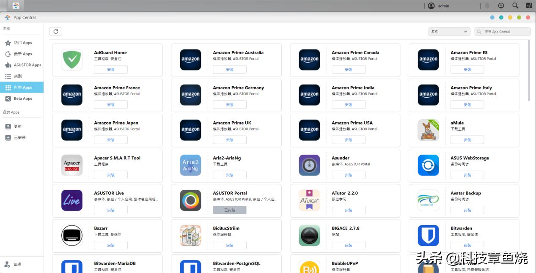Click the ASUSTOR Live app icon
The image size is (536, 273).
pyautogui.click(x=72, y=200)
